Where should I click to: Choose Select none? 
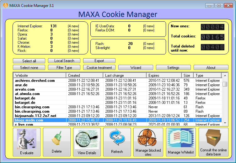(x=29, y=67)
